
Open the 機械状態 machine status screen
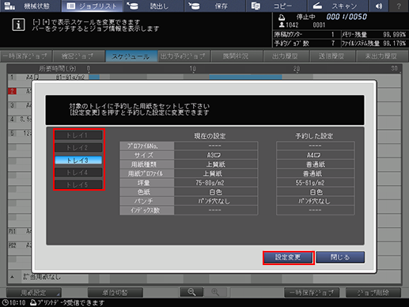pyautogui.click(x=30, y=6)
